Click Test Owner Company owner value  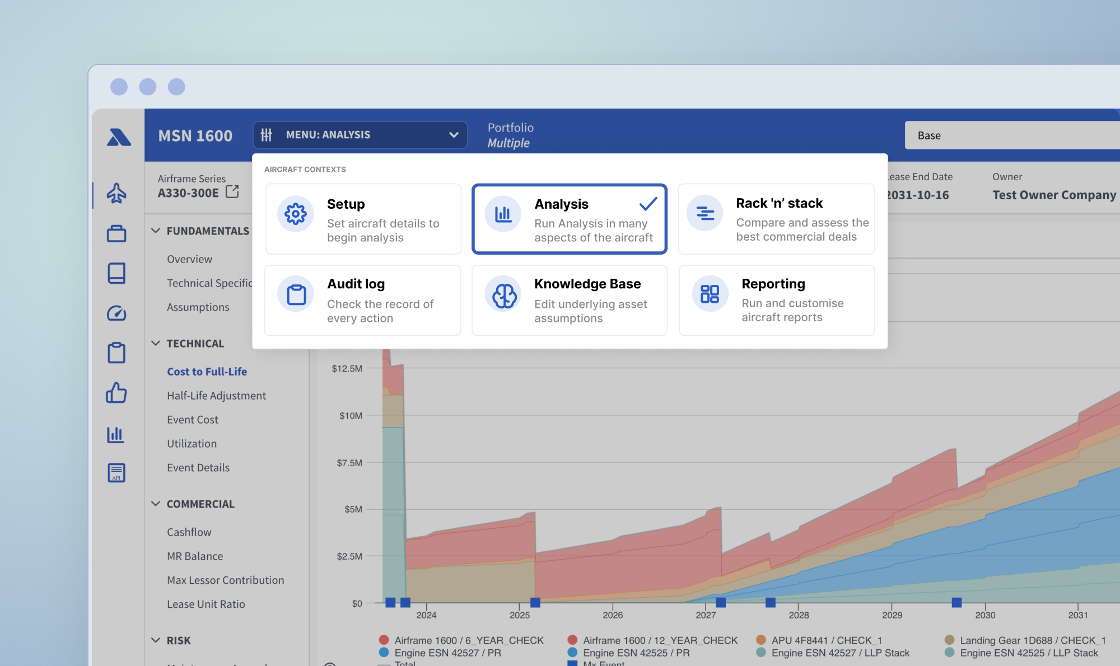pos(1054,195)
